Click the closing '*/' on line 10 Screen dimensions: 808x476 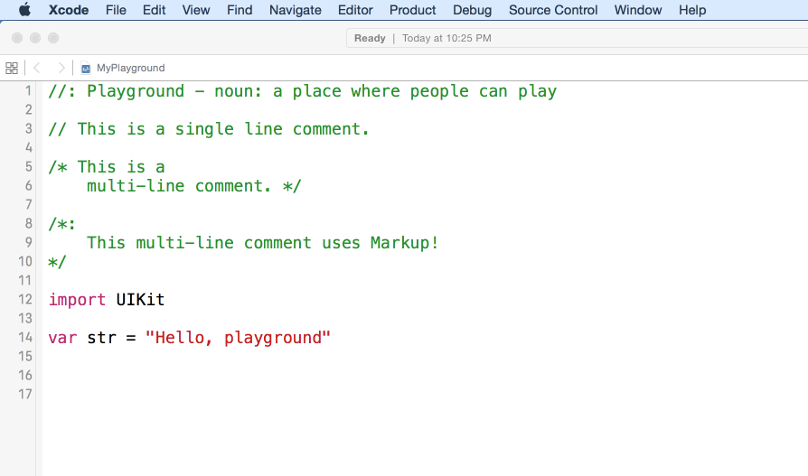pyautogui.click(x=57, y=262)
